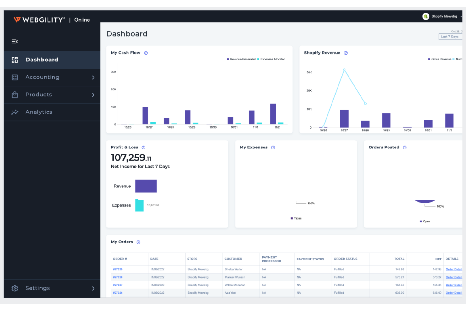Toggle Gross Revenue legend in Shopify chart

[440, 59]
